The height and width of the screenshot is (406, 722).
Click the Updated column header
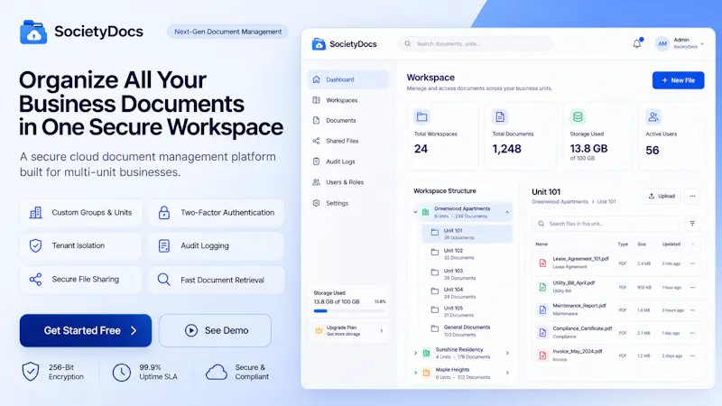tap(671, 244)
